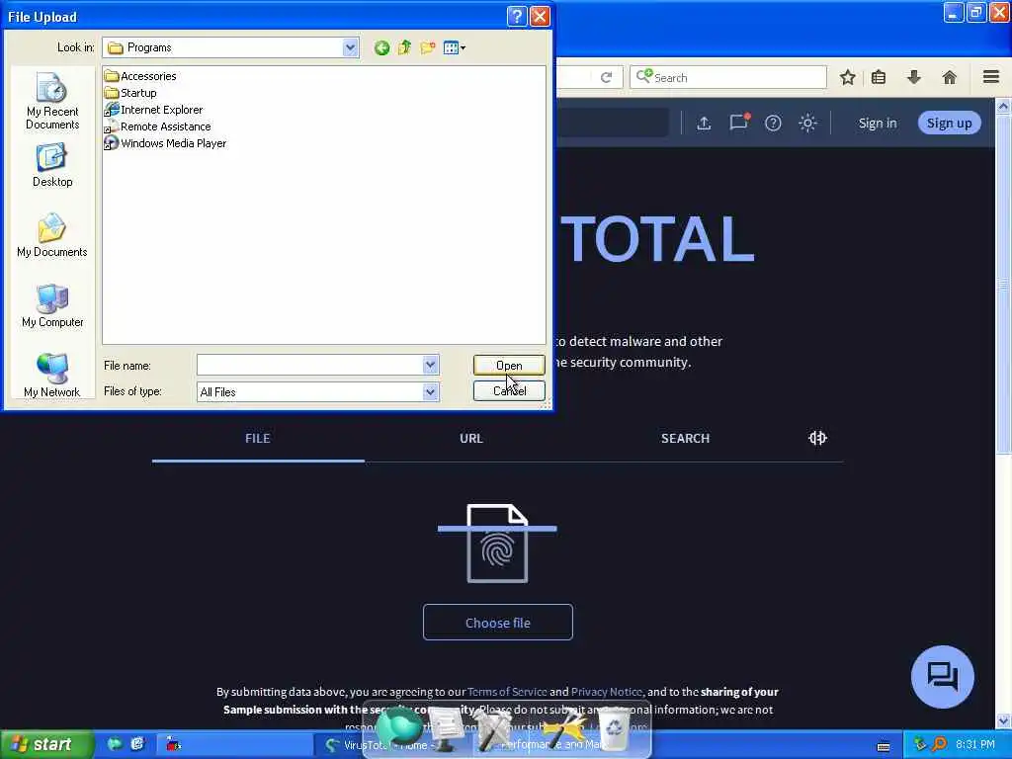
Task: Click Sign in on VirusTotal
Action: (x=878, y=124)
